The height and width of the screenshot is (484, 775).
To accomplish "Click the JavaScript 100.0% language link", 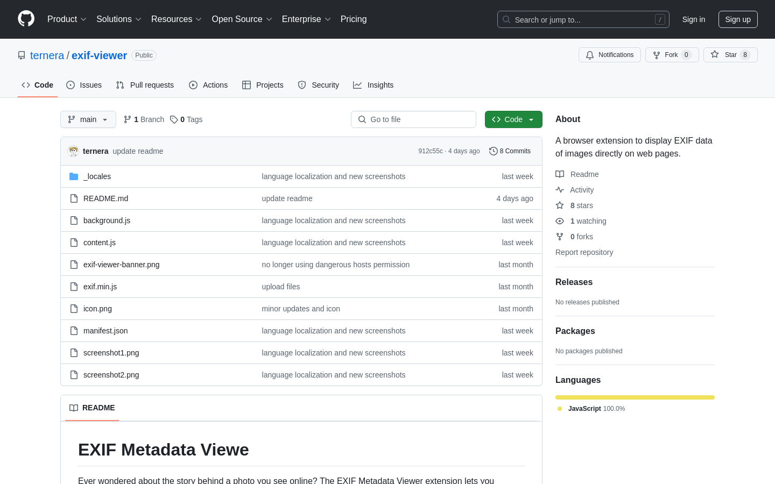I will point(591,409).
